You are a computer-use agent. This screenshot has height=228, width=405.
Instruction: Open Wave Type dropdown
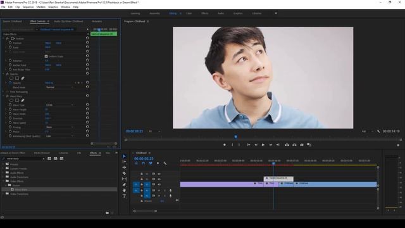coord(59,105)
